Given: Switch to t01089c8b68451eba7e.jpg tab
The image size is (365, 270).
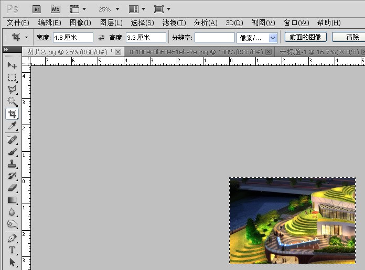Looking at the screenshot, I should click(196, 52).
